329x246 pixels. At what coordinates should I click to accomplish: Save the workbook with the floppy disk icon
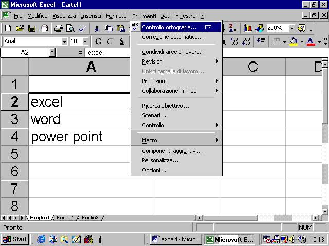point(32,28)
